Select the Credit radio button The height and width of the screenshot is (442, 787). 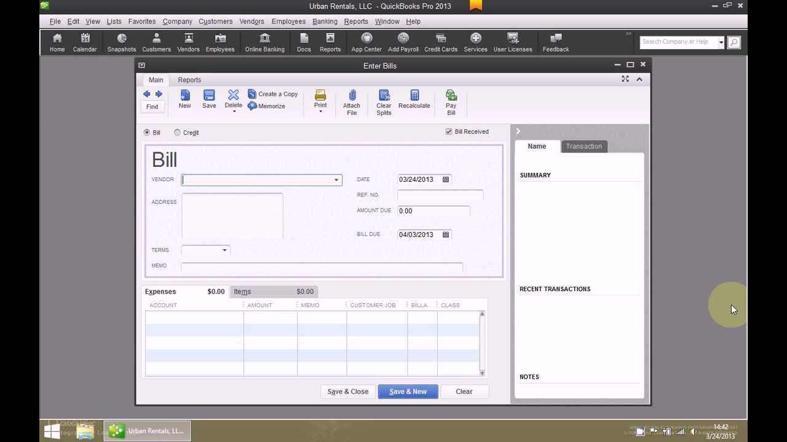(177, 133)
